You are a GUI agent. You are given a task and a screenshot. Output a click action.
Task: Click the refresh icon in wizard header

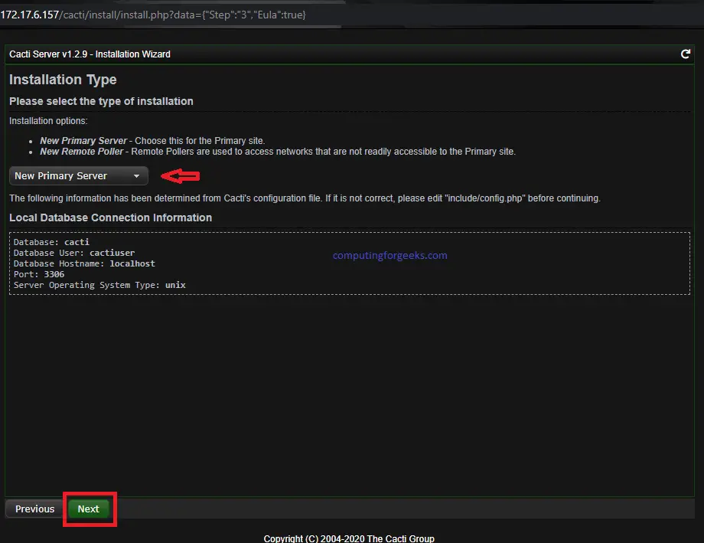tap(685, 54)
